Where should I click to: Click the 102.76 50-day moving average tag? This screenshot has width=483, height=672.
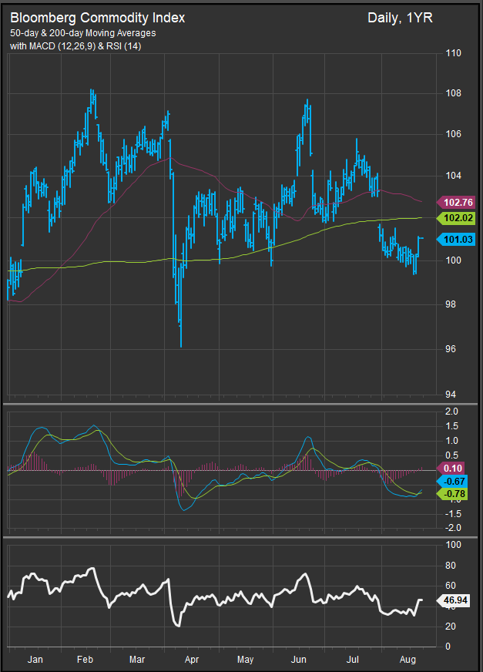[458, 203]
